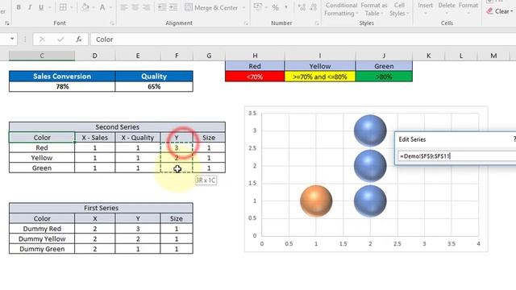Select the Yellow row label cell
Screen dimensions: 516x290
point(42,158)
